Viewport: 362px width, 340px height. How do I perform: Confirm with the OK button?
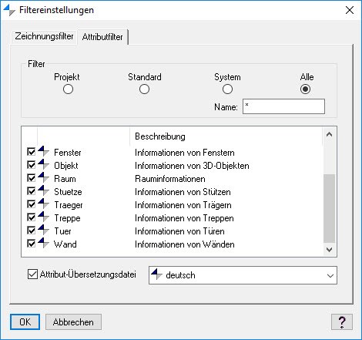[25, 322]
